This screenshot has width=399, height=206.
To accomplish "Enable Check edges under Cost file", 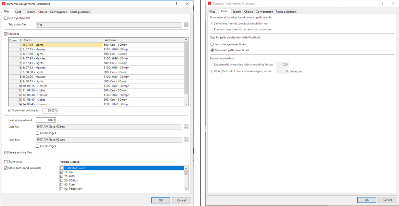I will 38,133.
